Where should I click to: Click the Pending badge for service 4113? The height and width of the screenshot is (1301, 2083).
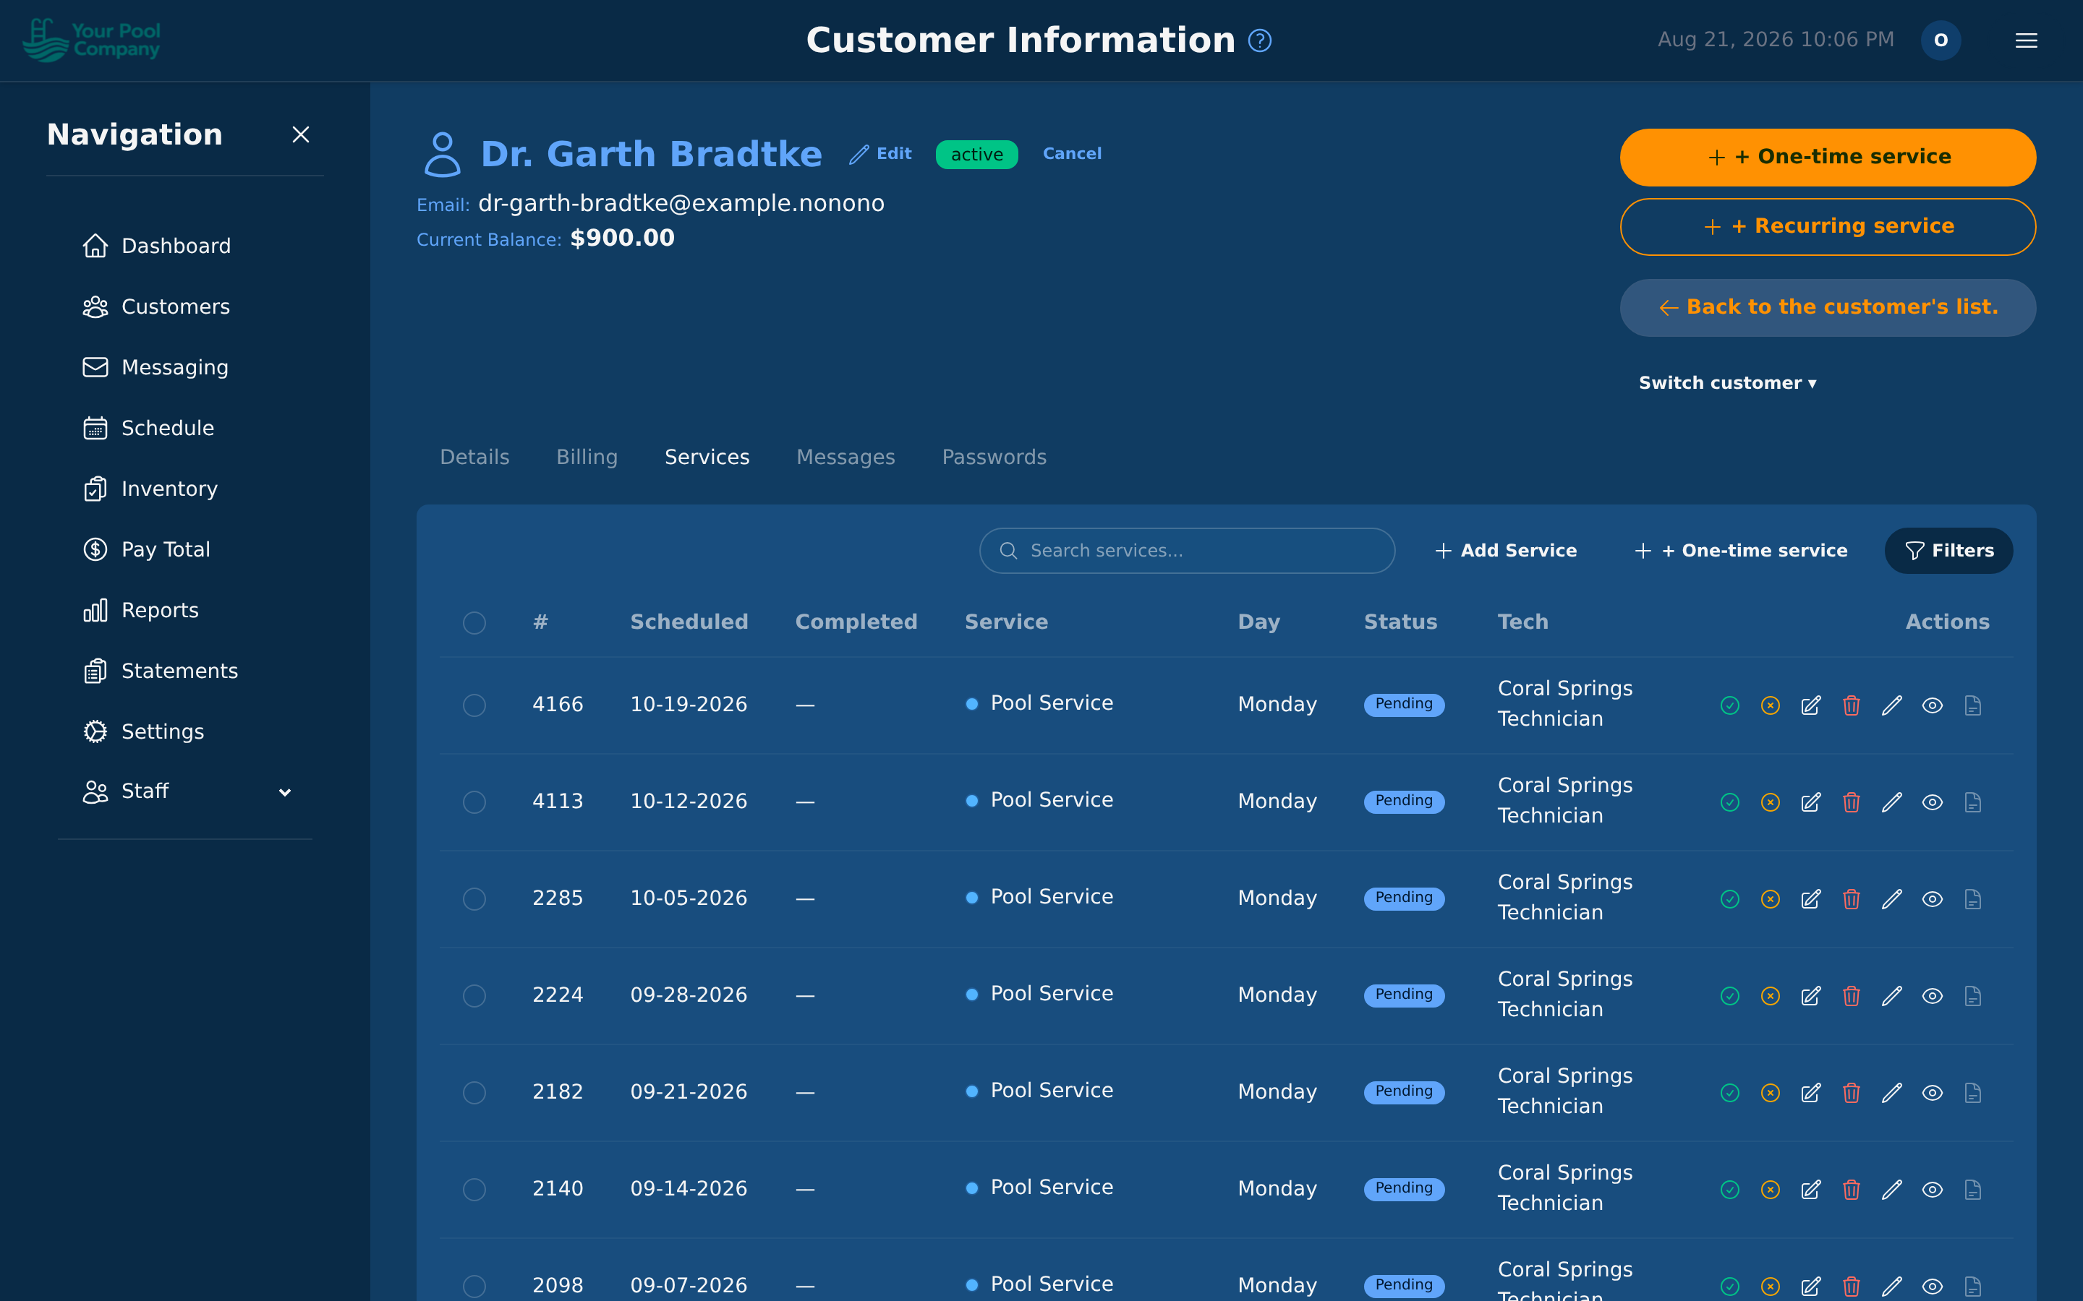point(1404,801)
